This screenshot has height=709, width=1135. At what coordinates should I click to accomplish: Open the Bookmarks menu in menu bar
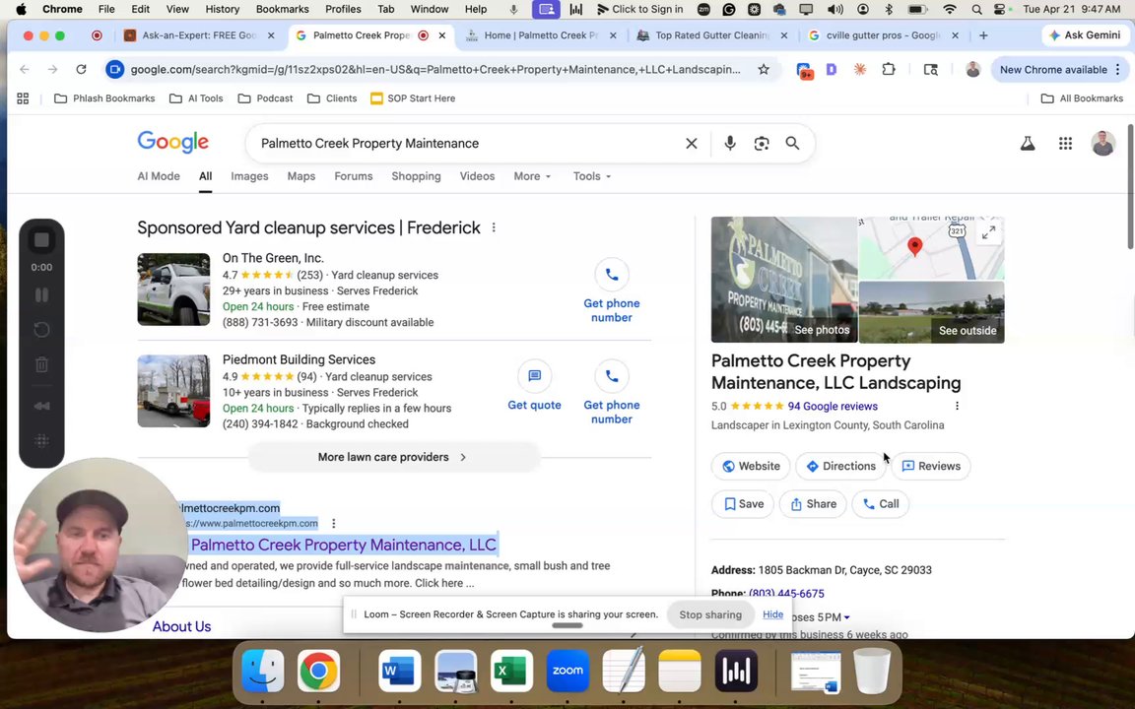pyautogui.click(x=283, y=10)
